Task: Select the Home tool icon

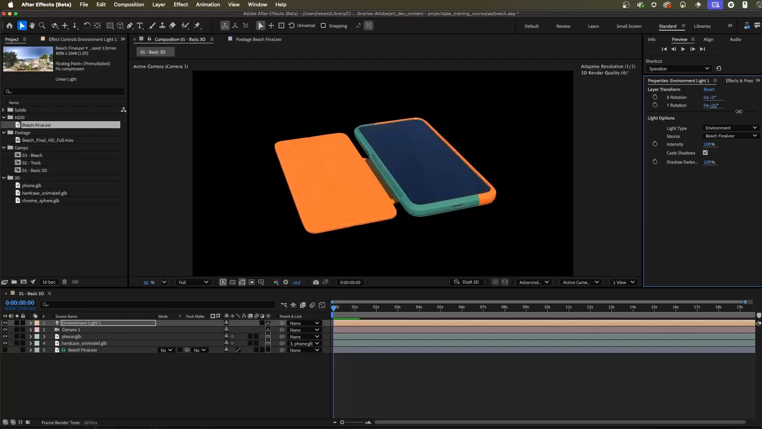Action: pos(10,26)
